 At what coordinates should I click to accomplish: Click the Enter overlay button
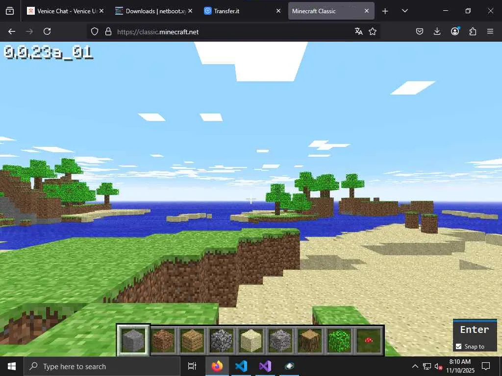(x=475, y=329)
